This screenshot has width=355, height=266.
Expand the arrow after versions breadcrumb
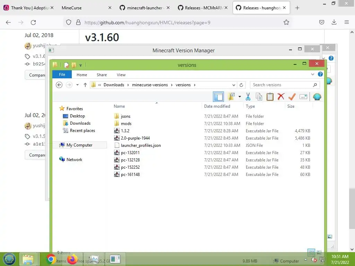point(195,85)
